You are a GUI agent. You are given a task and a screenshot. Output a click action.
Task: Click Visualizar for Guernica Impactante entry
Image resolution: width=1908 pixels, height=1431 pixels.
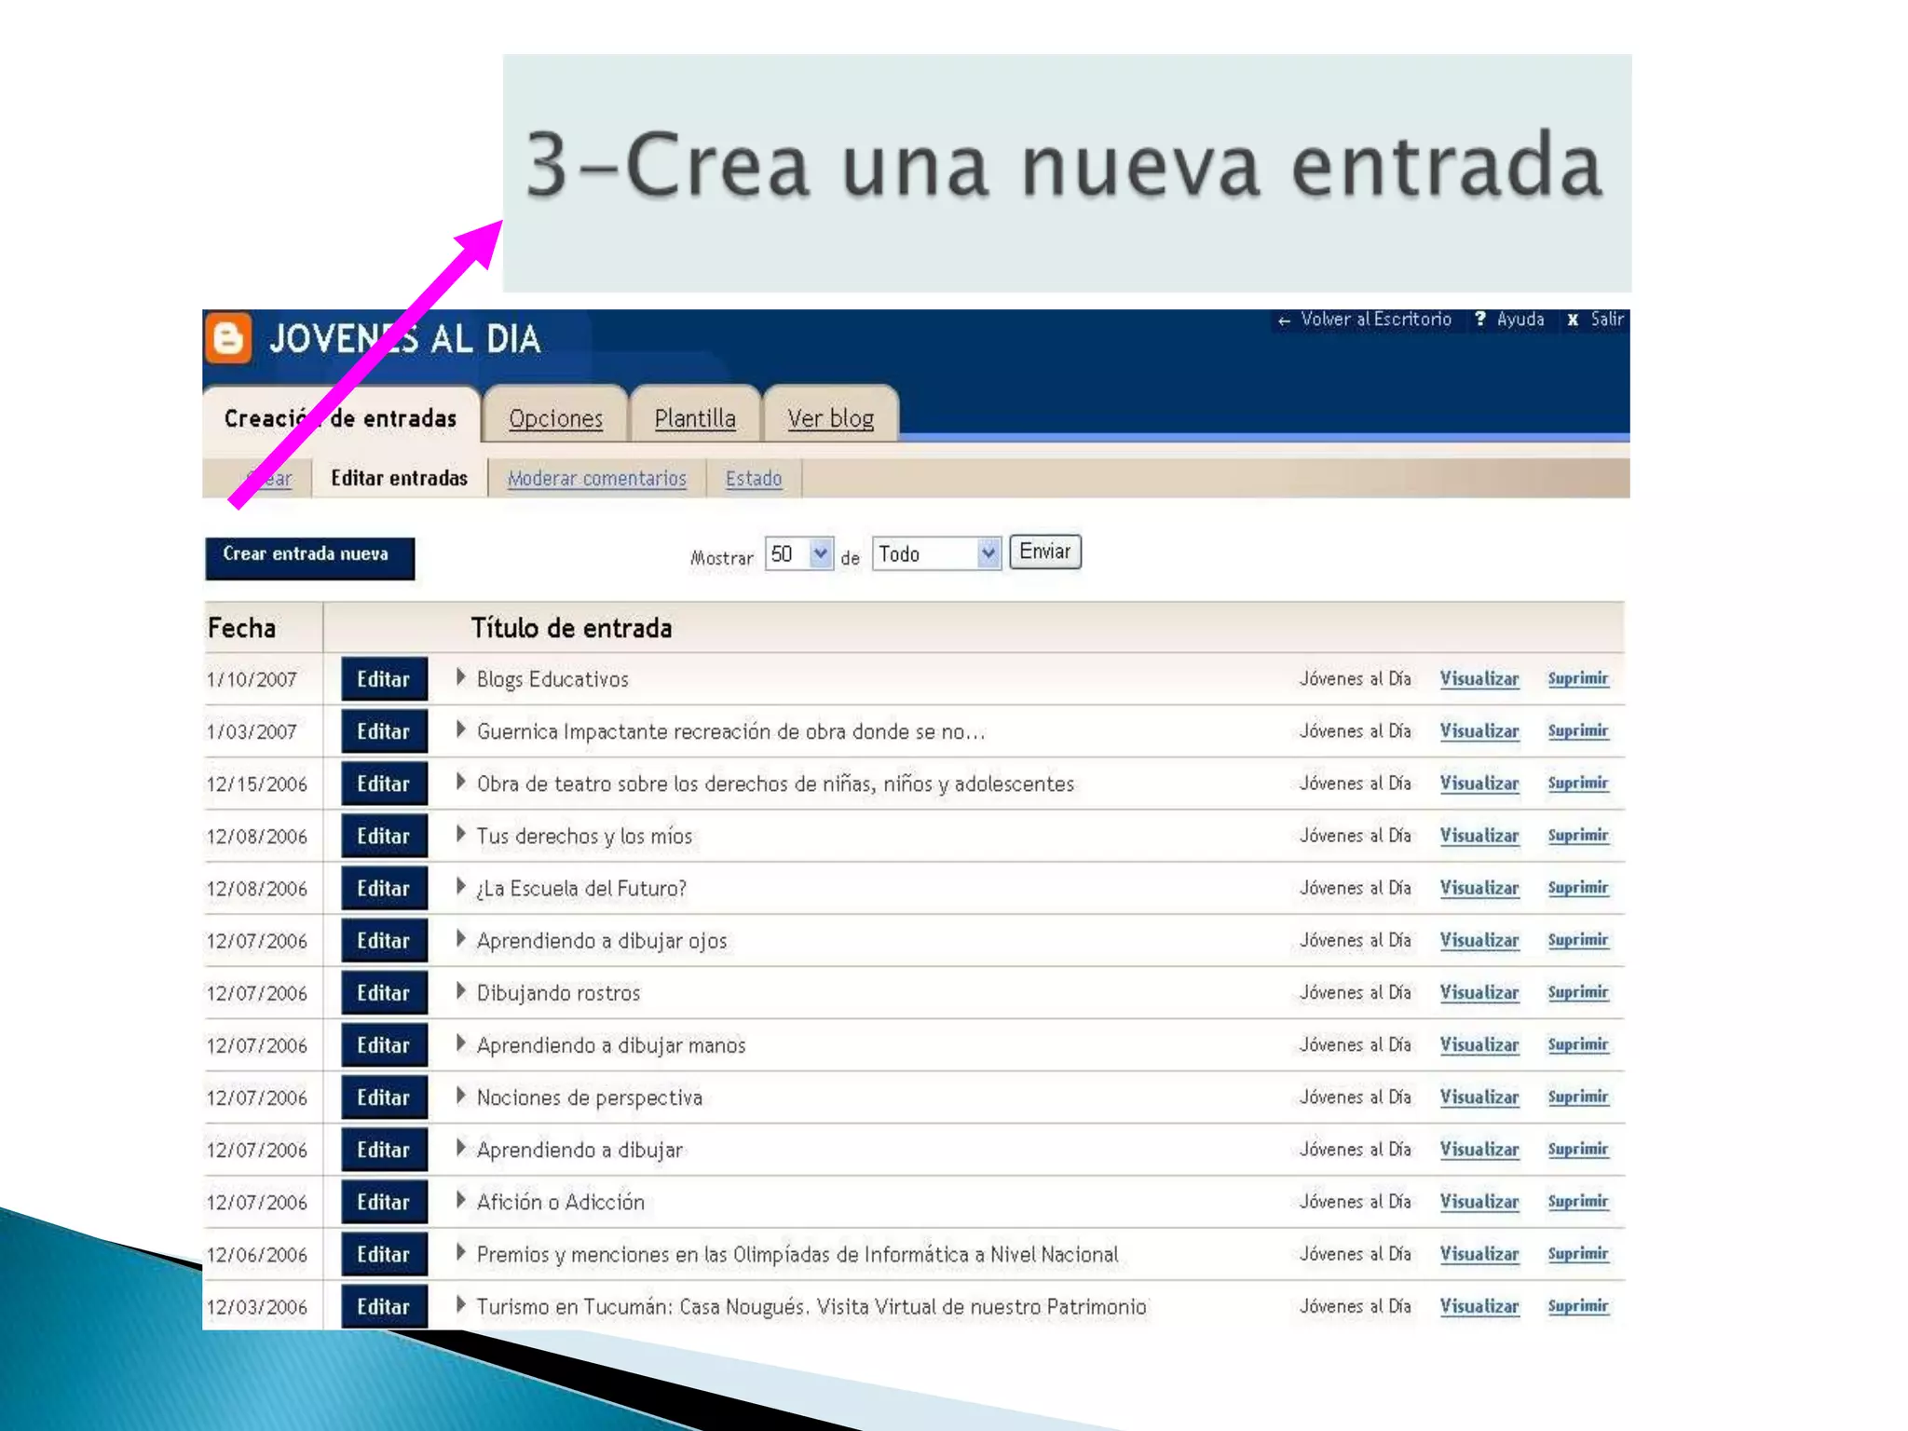pos(1479,730)
